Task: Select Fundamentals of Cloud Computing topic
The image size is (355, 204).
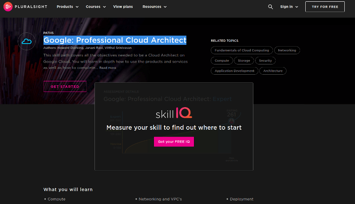Action: coord(242,50)
